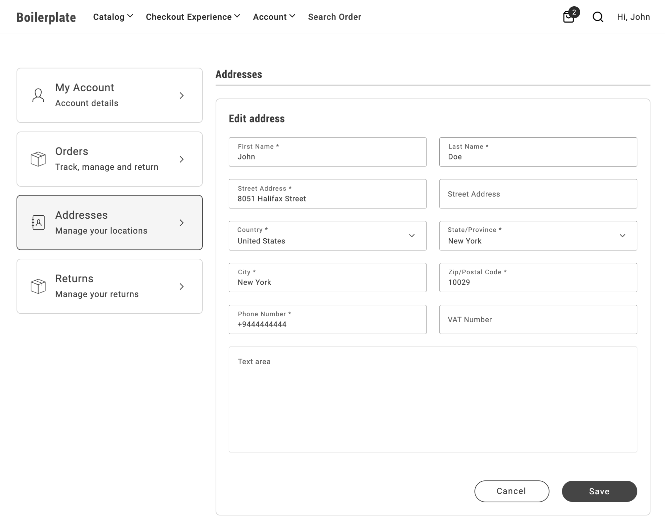Screen dimensions: 665x523
Task: Open the Account dropdown menu
Action: point(273,16)
